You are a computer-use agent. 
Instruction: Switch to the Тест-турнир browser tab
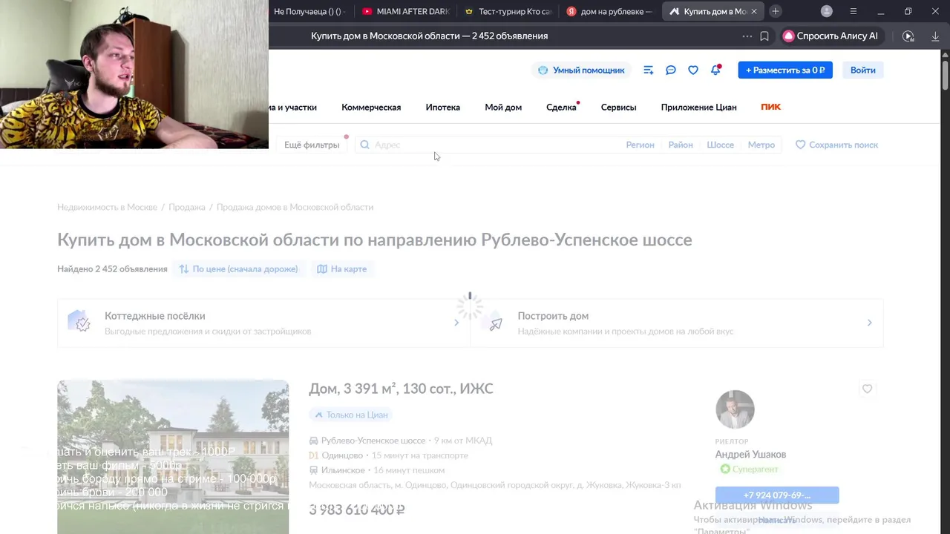(x=508, y=11)
